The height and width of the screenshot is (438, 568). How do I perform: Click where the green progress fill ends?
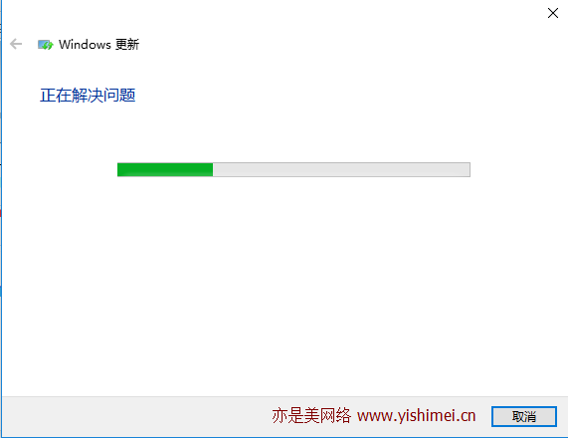tap(212, 169)
